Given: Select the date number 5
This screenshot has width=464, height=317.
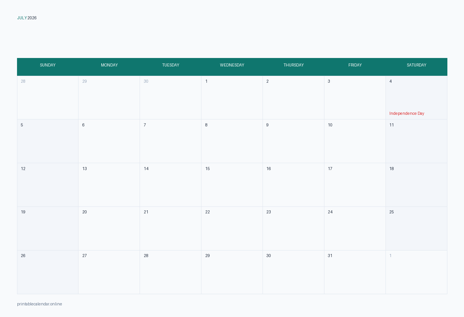Looking at the screenshot, I should pyautogui.click(x=22, y=125).
